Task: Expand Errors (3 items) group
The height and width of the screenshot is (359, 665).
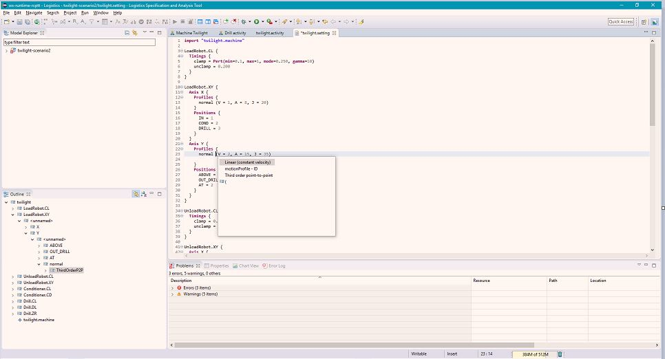Action: coord(173,287)
